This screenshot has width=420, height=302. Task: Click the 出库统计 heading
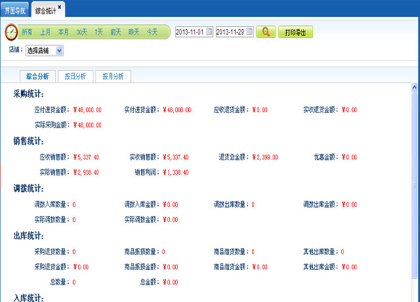(28, 236)
